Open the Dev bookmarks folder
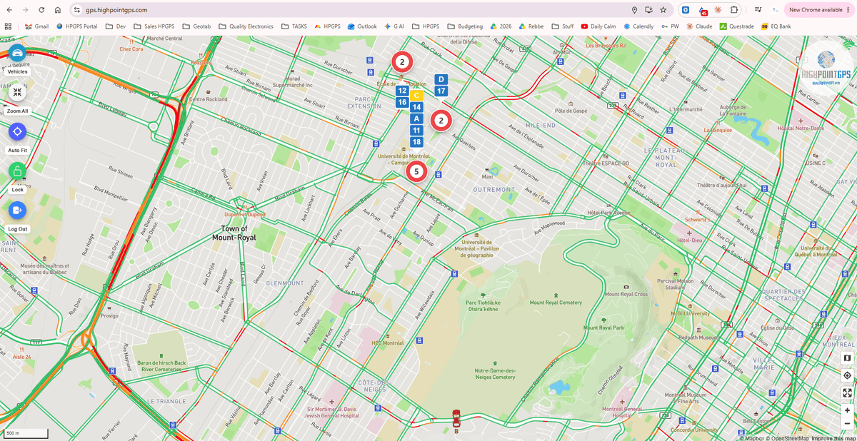The width and height of the screenshot is (857, 441). point(116,26)
